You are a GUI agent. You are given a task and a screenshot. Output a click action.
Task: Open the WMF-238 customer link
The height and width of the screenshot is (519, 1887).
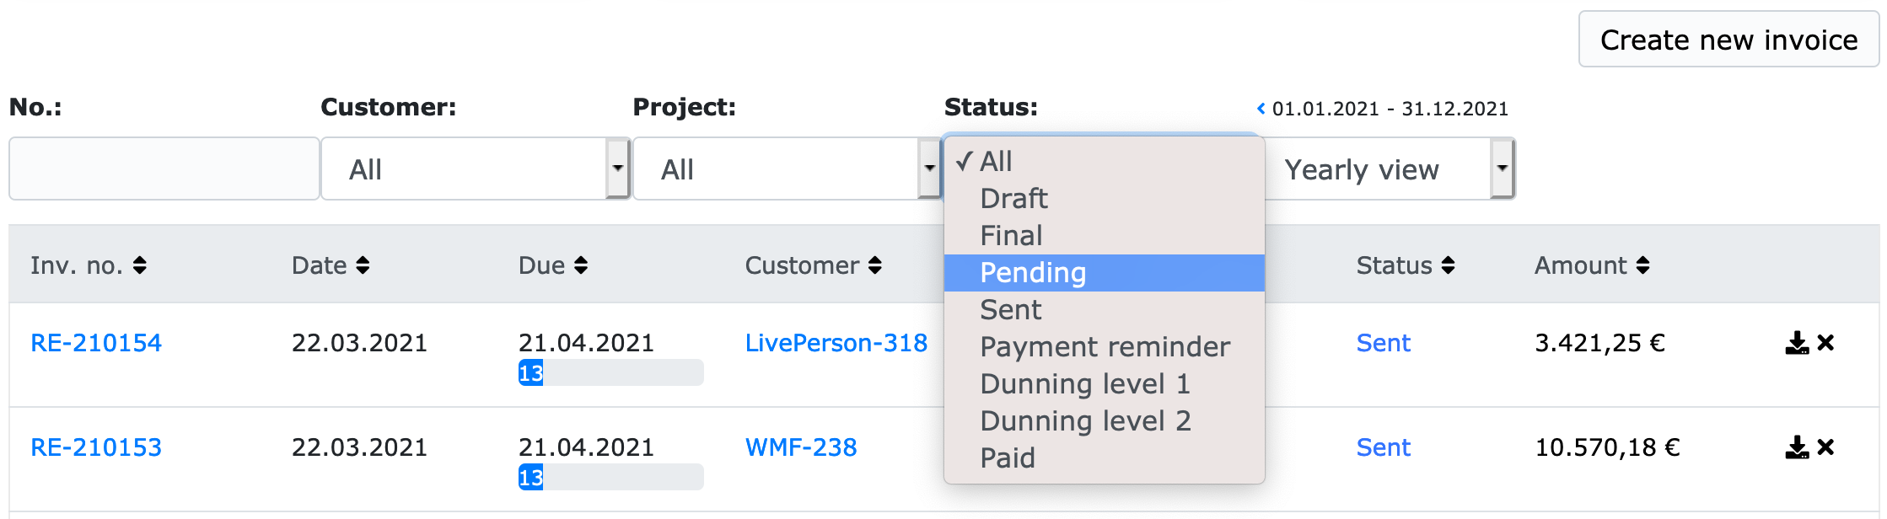(x=800, y=447)
